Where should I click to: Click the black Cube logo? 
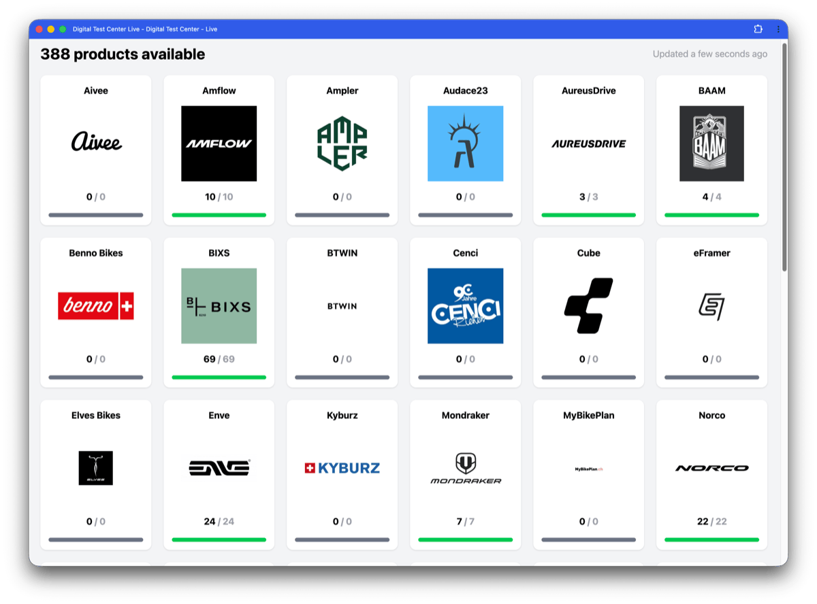point(589,306)
